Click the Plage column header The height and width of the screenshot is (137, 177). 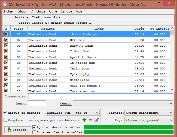coord(19,28)
